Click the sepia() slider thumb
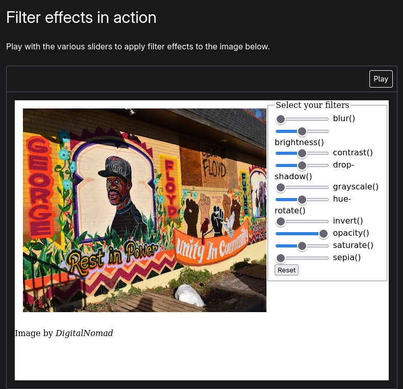Screen dimensions: 403x389 click(x=280, y=258)
